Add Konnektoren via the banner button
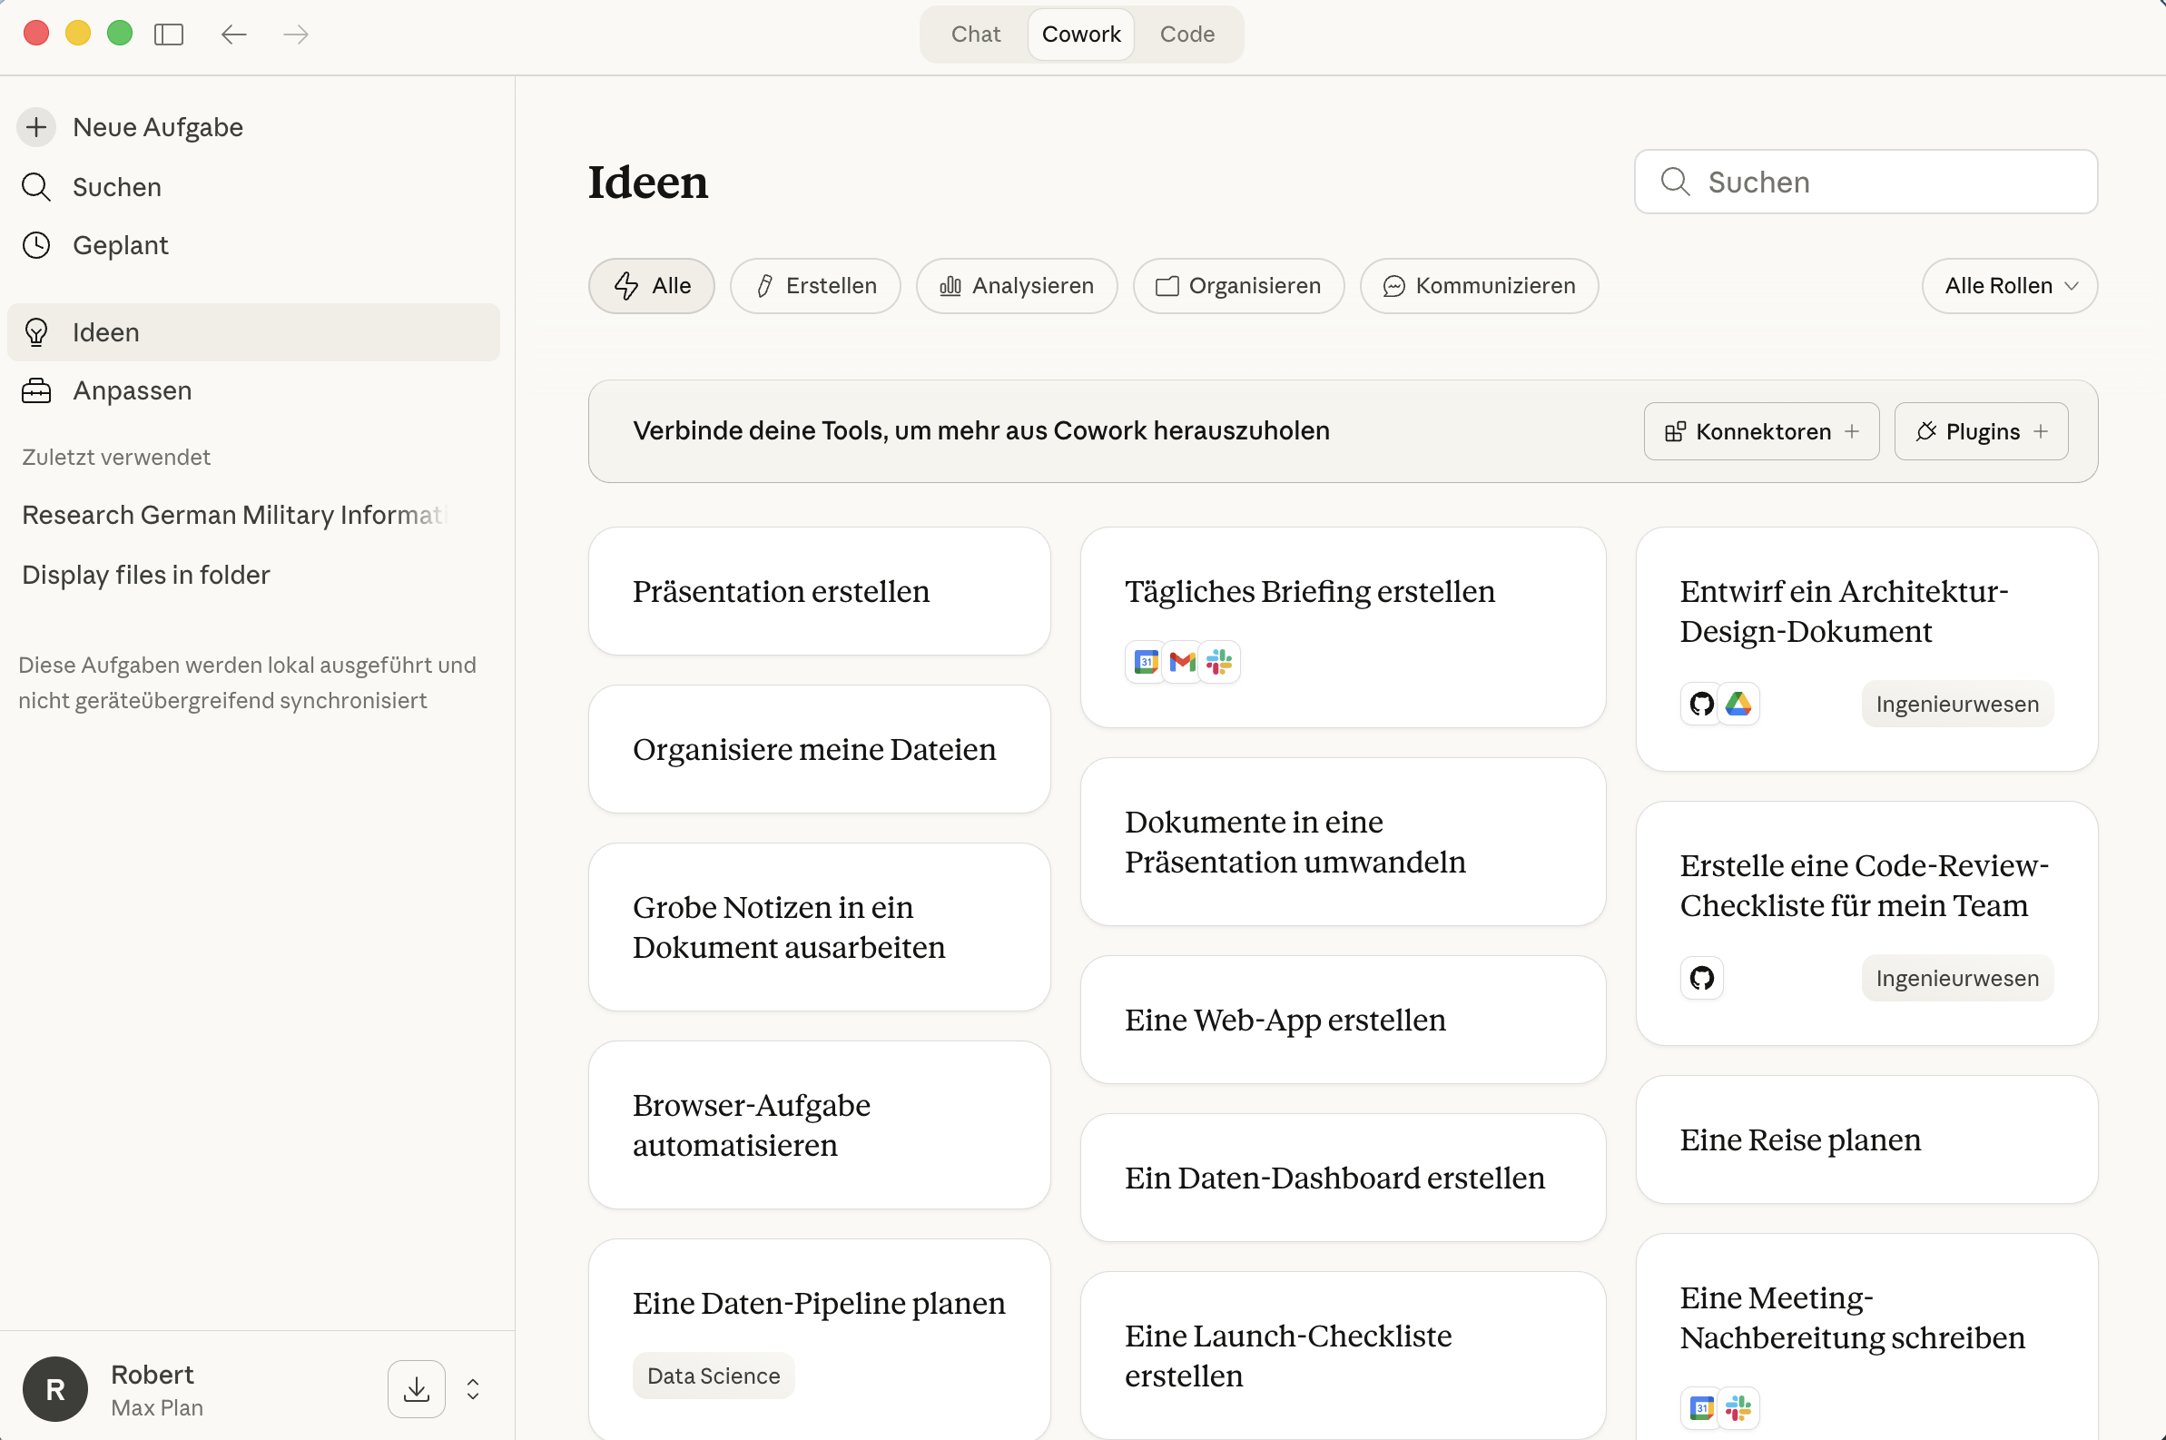 (x=1761, y=431)
